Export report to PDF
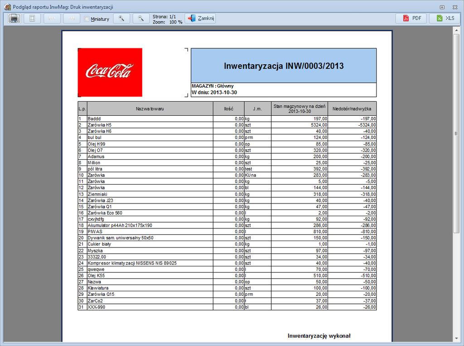Screen dimensions: 464x346 [412, 19]
